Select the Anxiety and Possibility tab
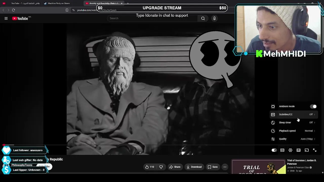 [104, 3]
